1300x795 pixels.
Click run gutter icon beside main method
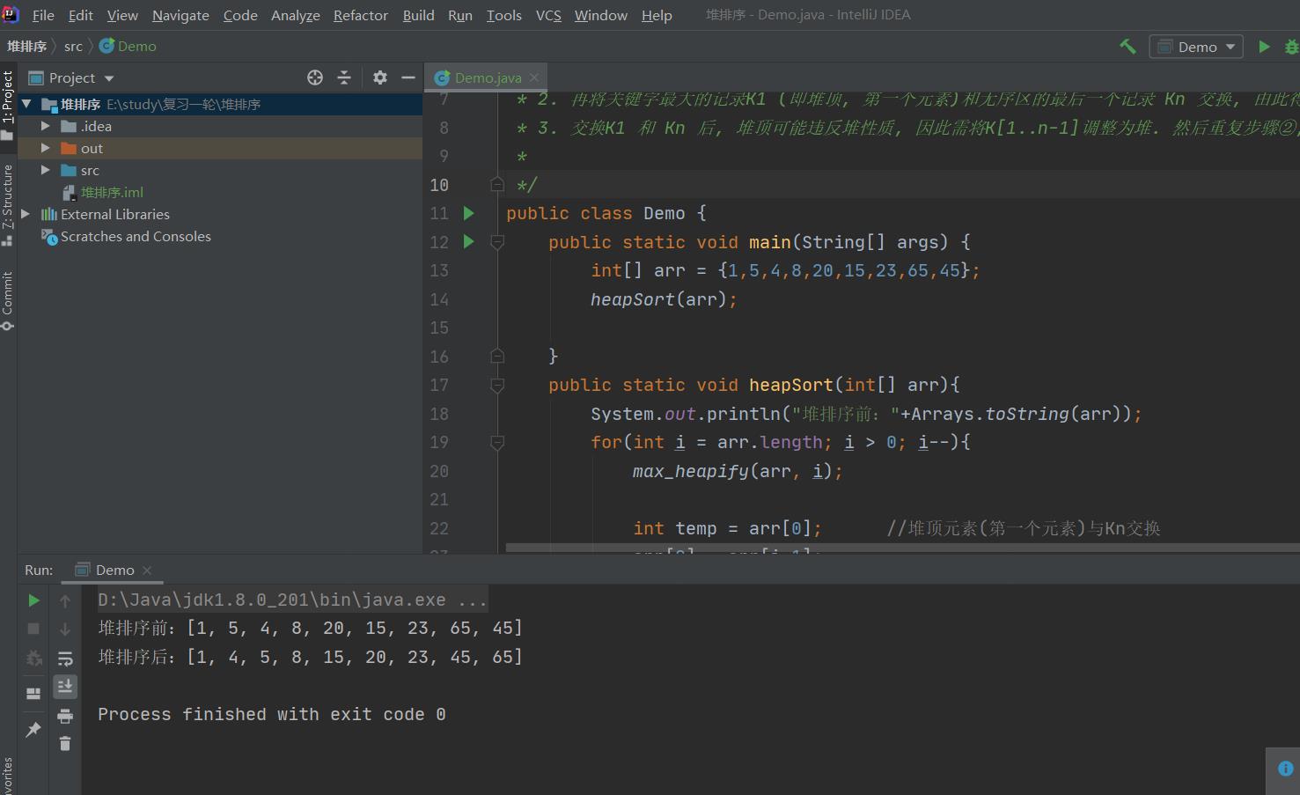468,241
